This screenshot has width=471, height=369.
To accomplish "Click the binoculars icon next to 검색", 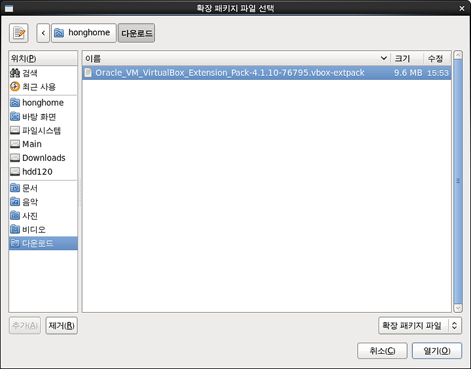I will 15,73.
